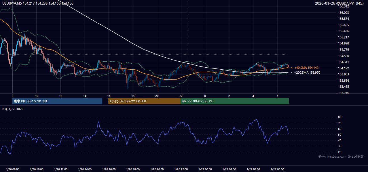Screen dimensions: 368x172
Task: Click hour label 0 under price chart
Action: pyautogui.click(x=205, y=96)
